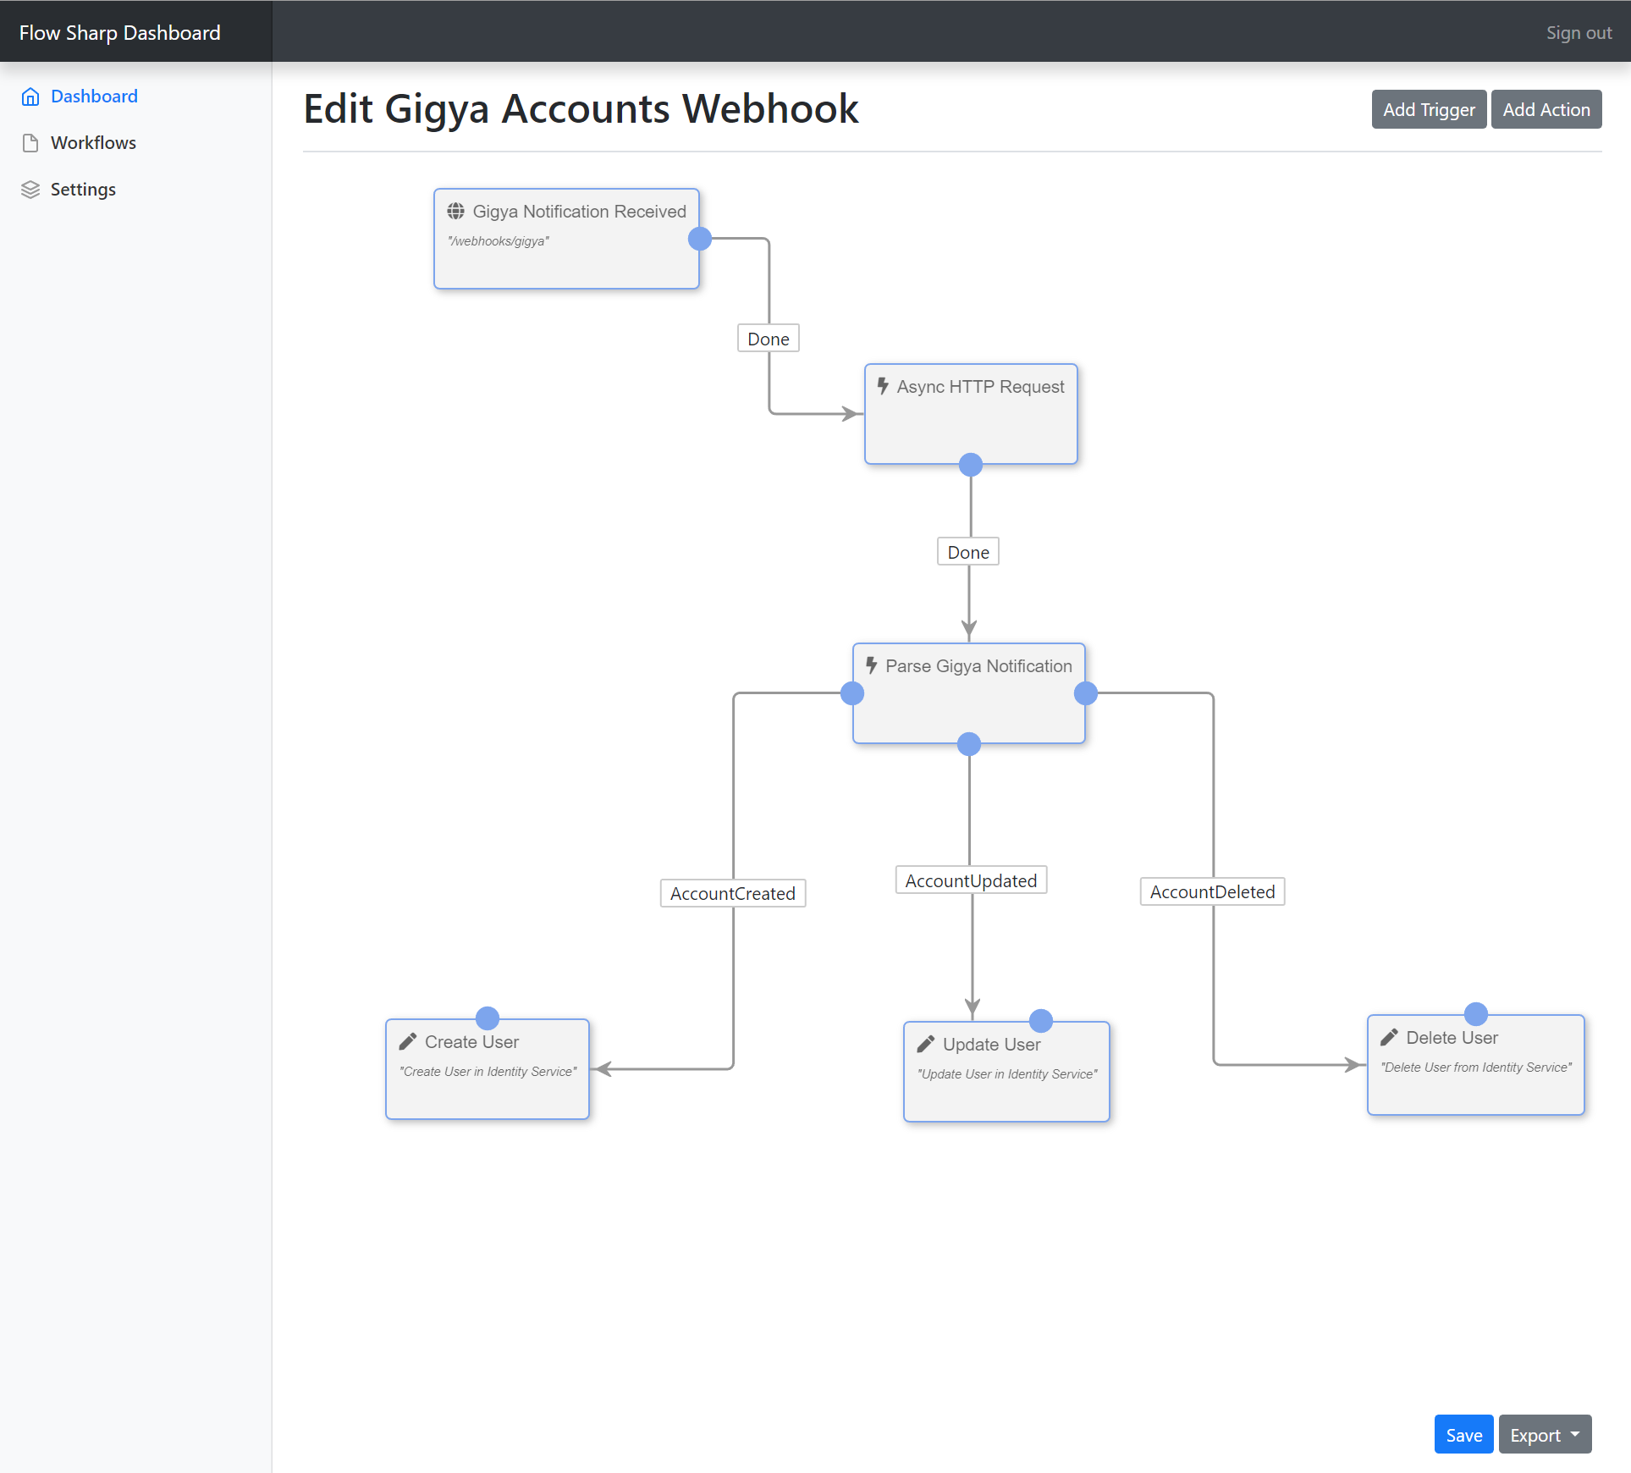This screenshot has height=1473, width=1631.
Task: Click the output endpoint on Gigya Notification Received
Action: [x=700, y=239]
